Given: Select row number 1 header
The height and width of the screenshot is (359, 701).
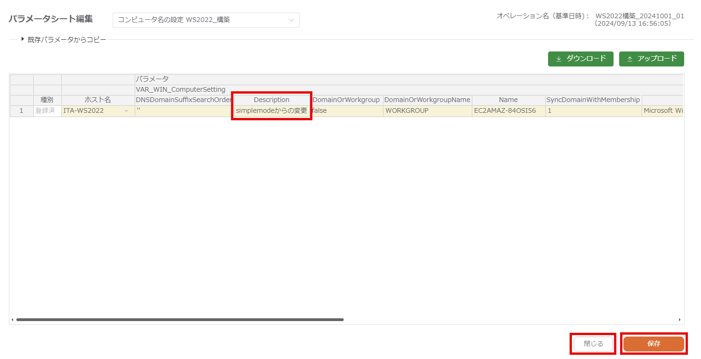Looking at the screenshot, I should pyautogui.click(x=21, y=111).
